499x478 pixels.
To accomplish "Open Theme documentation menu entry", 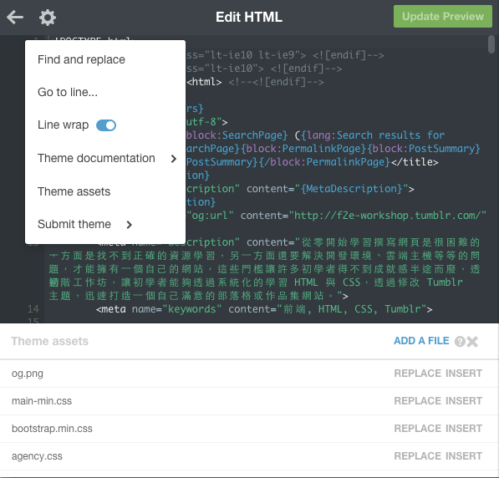I will tap(96, 158).
